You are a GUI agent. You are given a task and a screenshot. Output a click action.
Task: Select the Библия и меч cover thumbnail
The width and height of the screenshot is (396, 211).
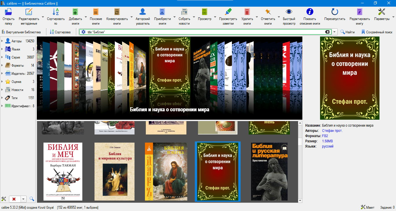point(63,172)
